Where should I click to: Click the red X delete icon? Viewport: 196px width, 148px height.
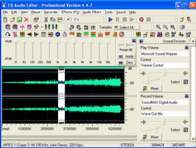[27, 20]
